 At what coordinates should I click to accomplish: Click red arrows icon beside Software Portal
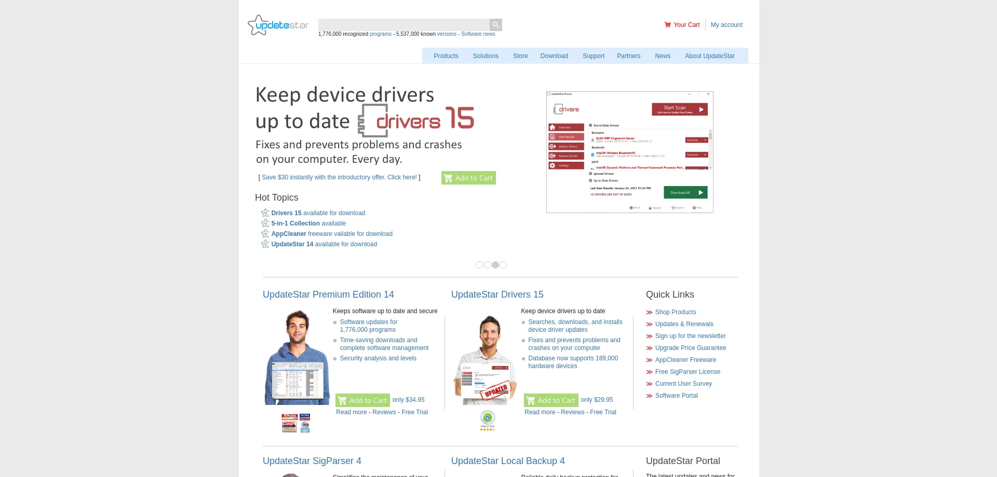[x=649, y=396]
